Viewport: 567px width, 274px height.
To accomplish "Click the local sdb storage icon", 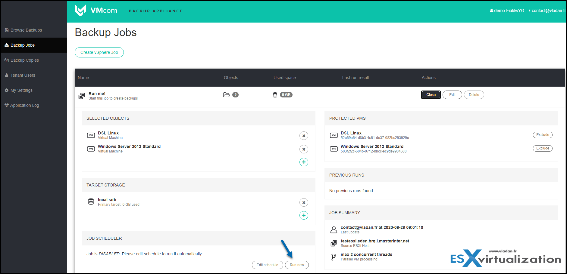I will coord(91,202).
